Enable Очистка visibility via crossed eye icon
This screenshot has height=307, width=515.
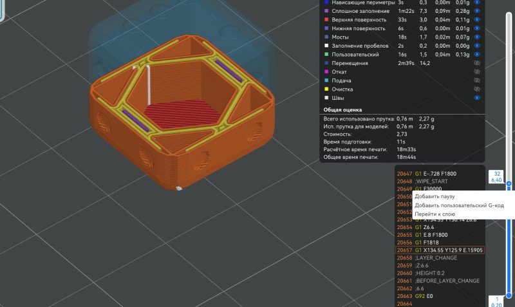pyautogui.click(x=477, y=89)
